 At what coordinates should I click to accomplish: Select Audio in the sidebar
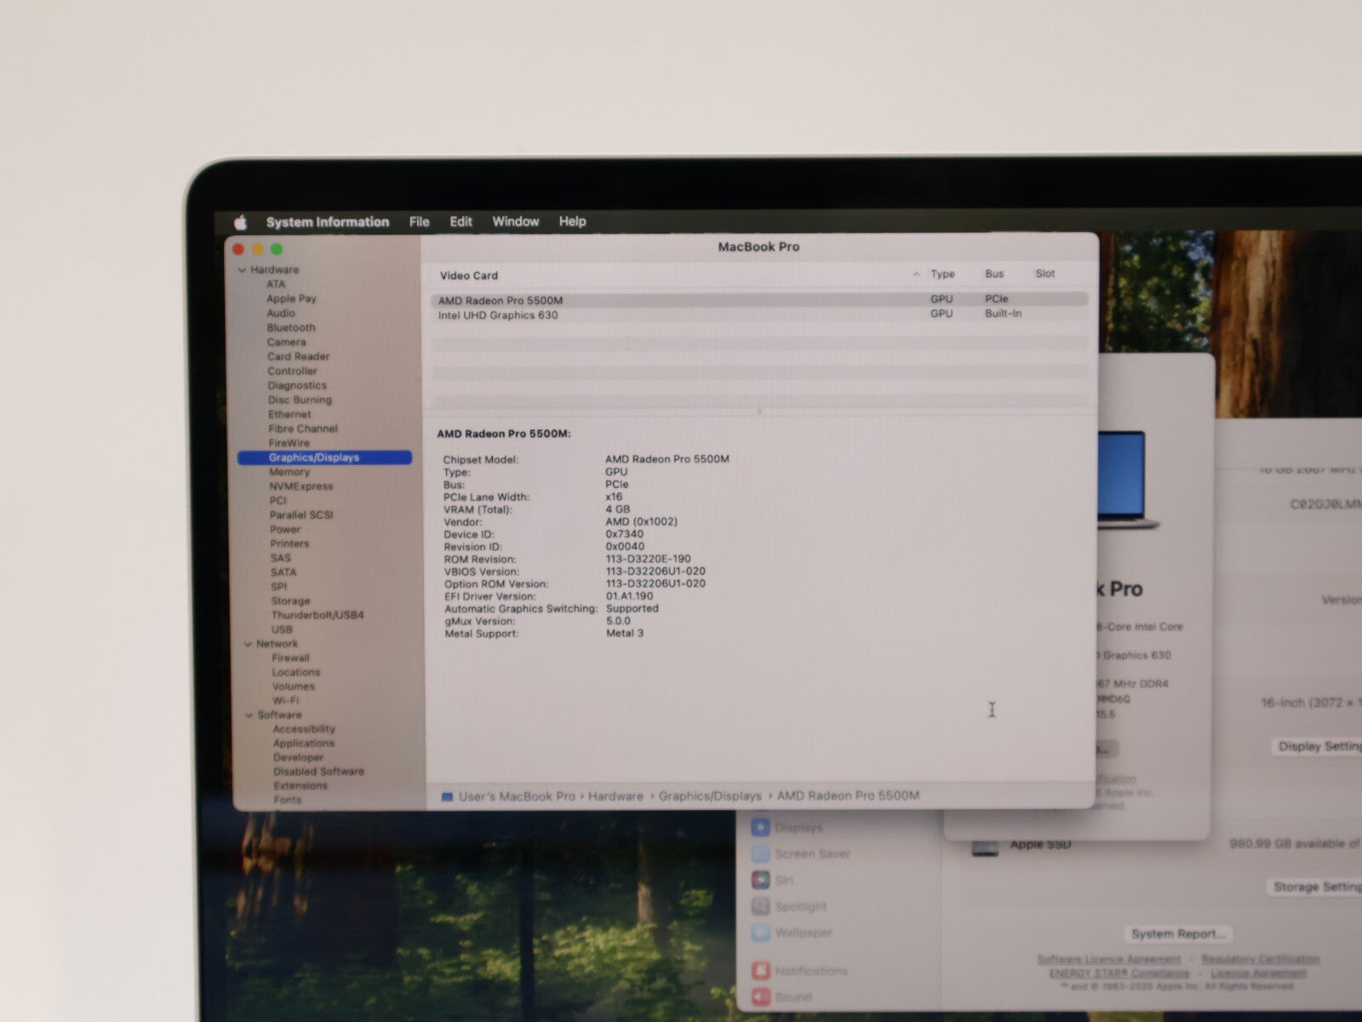click(281, 313)
